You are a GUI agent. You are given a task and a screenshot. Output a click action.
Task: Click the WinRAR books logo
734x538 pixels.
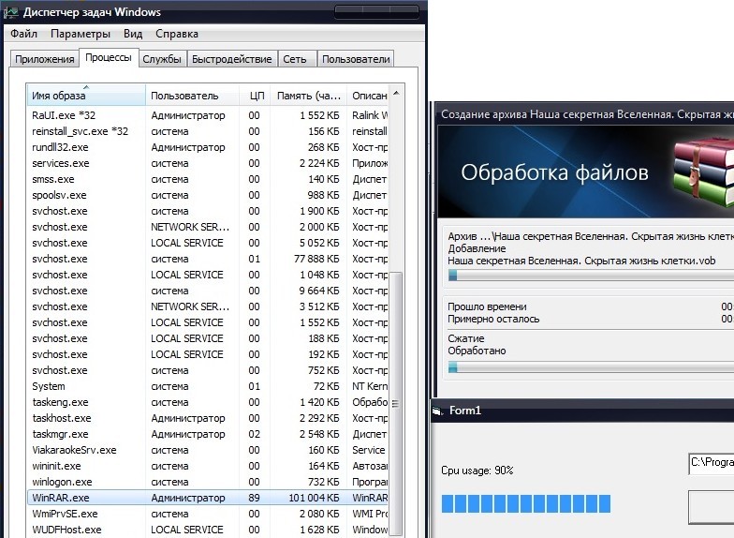pos(704,172)
